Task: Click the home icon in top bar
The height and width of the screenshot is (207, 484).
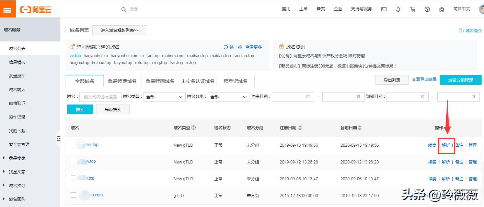Action: coord(442,9)
